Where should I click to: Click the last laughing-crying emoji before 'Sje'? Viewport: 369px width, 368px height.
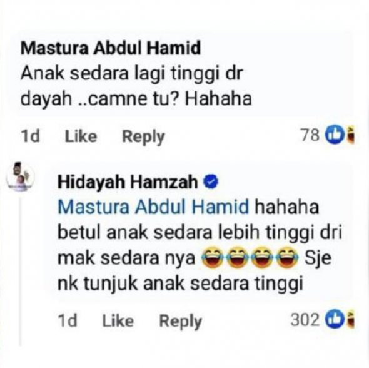(x=287, y=258)
